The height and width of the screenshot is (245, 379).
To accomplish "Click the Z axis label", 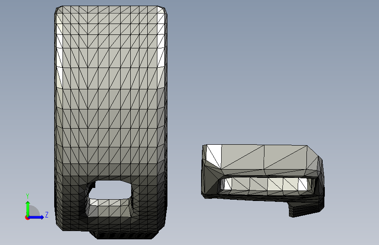I will coord(47,214).
